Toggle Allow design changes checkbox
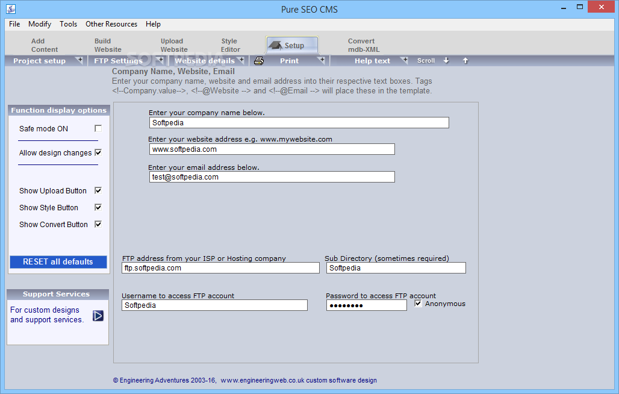This screenshot has width=619, height=394. point(98,152)
